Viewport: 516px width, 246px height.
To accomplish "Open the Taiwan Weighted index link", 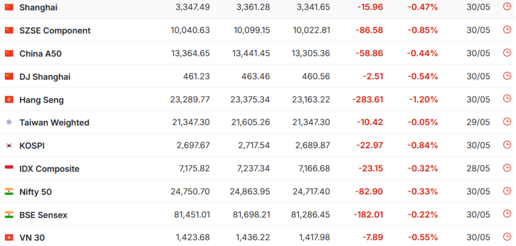I will (54, 123).
